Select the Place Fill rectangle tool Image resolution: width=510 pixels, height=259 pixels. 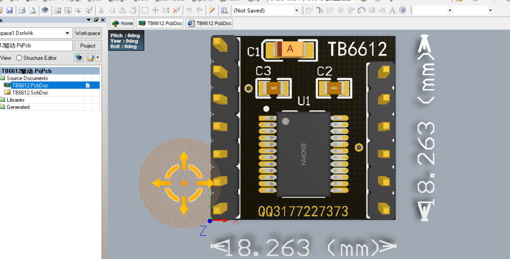(x=372, y=11)
